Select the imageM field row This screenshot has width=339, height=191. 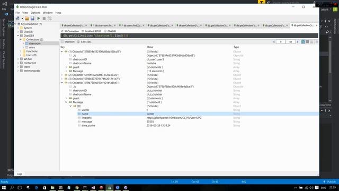pyautogui.click(x=189, y=118)
